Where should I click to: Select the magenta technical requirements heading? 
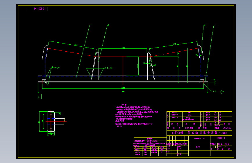pos(124,105)
